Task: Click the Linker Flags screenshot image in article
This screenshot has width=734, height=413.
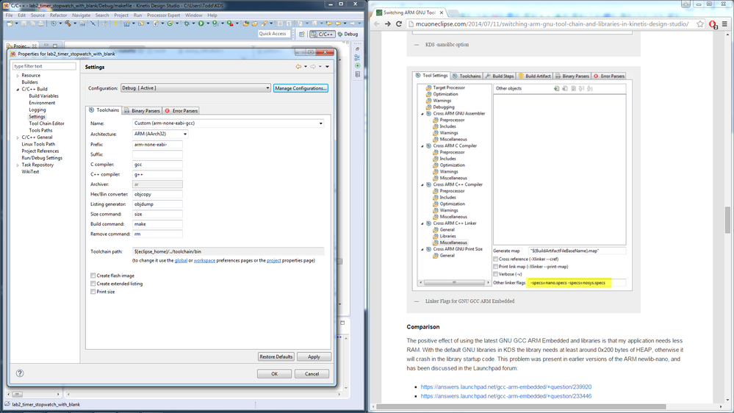Action: click(x=523, y=181)
